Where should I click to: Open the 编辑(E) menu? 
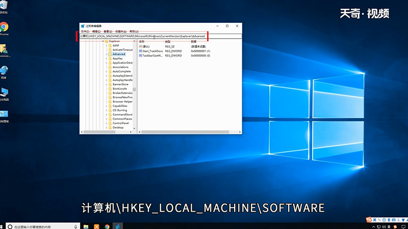tap(96, 32)
